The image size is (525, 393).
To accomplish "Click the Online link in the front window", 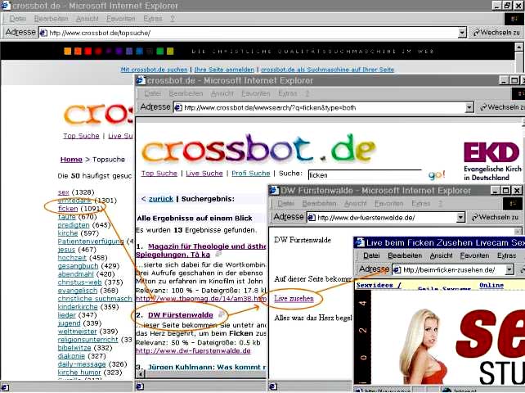I will [491, 286].
